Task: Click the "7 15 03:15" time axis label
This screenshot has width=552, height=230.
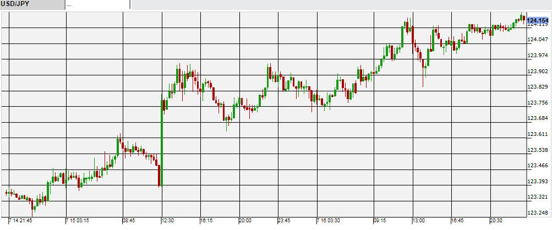Action: pos(79,220)
